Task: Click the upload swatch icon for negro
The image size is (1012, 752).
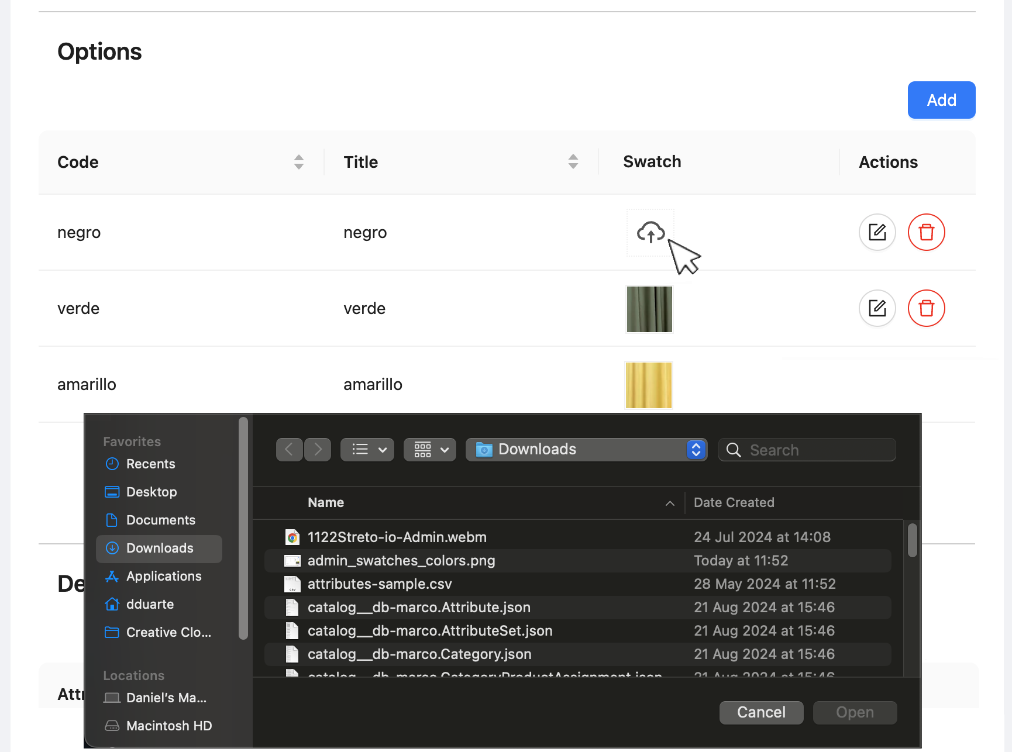Action: pyautogui.click(x=650, y=232)
